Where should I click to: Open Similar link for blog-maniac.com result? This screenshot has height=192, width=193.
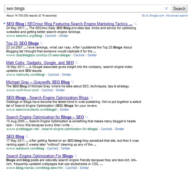pyautogui.click(x=84, y=168)
